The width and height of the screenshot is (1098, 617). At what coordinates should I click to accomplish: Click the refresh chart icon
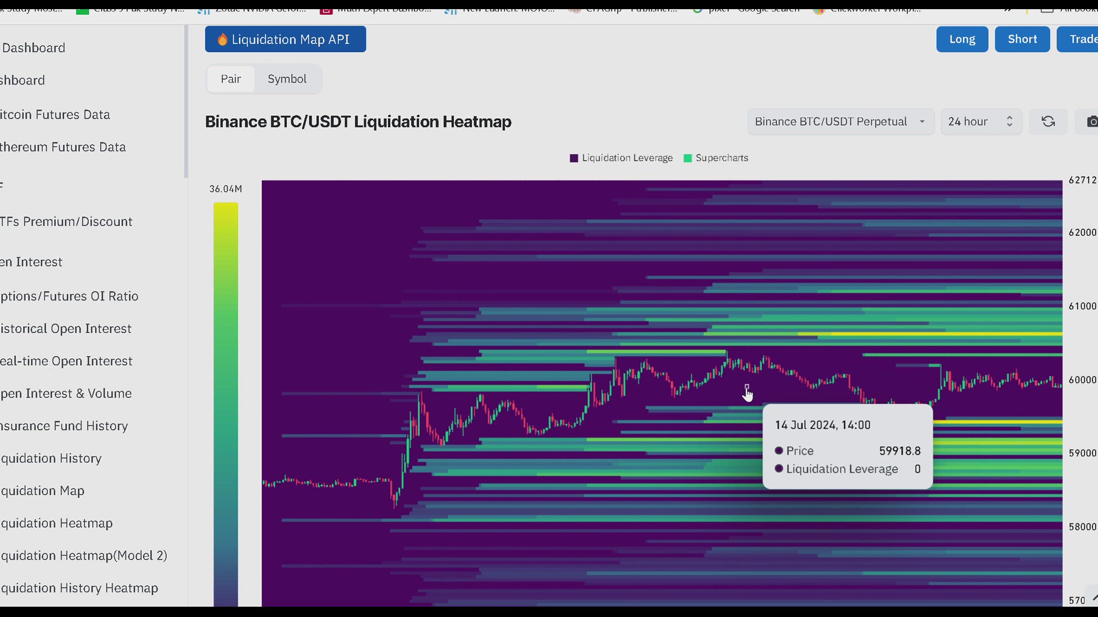(1048, 122)
